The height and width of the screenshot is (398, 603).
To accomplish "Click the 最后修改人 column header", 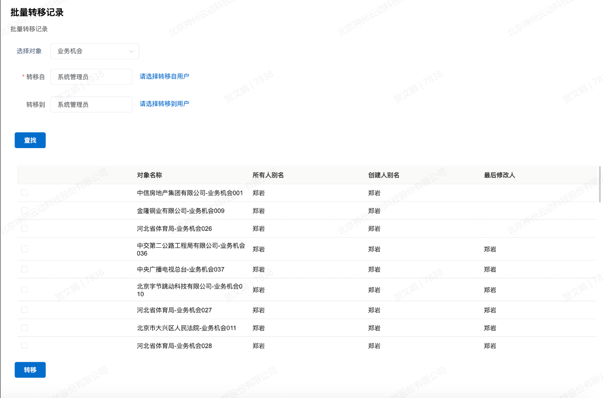I will pos(499,175).
